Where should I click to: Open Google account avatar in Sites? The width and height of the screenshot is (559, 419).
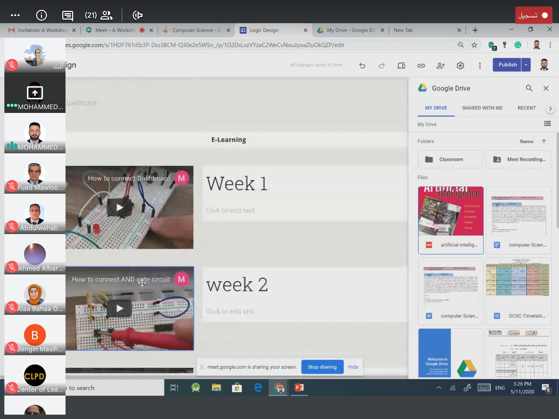544,65
